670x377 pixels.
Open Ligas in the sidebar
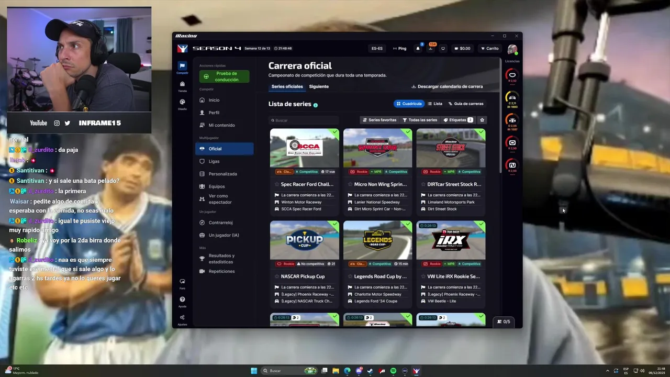(x=225, y=161)
